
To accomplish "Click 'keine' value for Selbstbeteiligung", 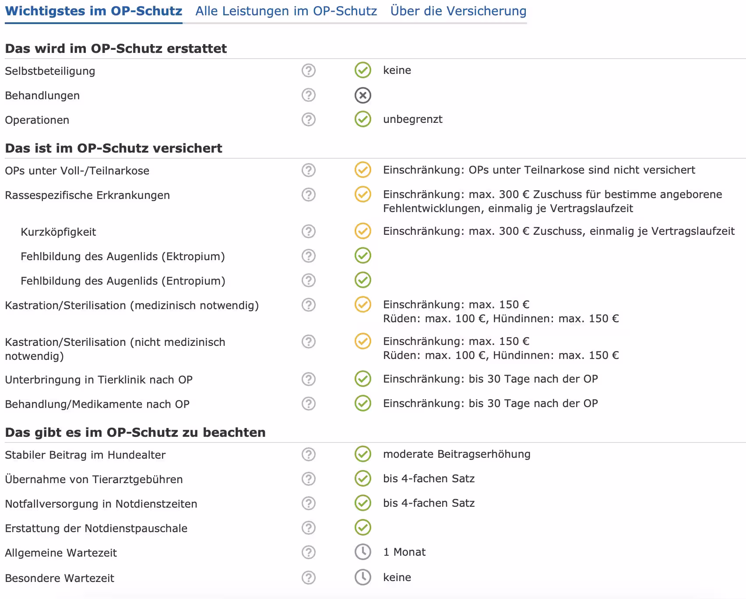I will (397, 70).
